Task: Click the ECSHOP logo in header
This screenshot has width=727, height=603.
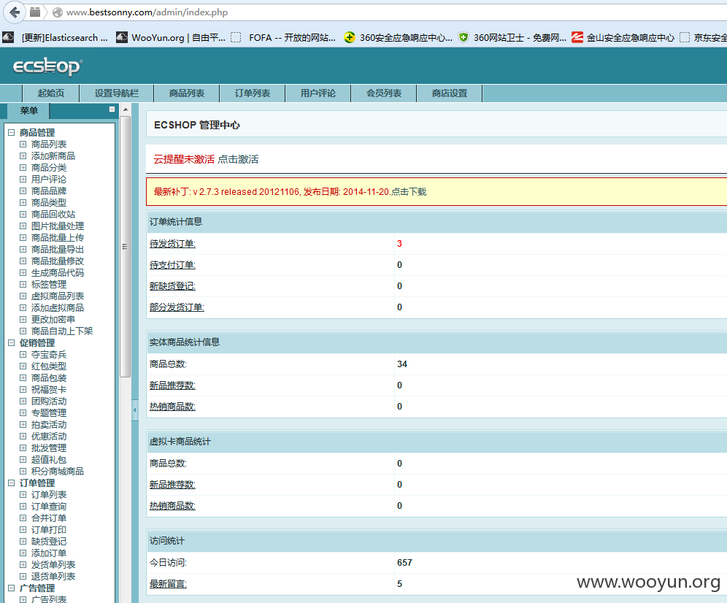Action: 47,66
